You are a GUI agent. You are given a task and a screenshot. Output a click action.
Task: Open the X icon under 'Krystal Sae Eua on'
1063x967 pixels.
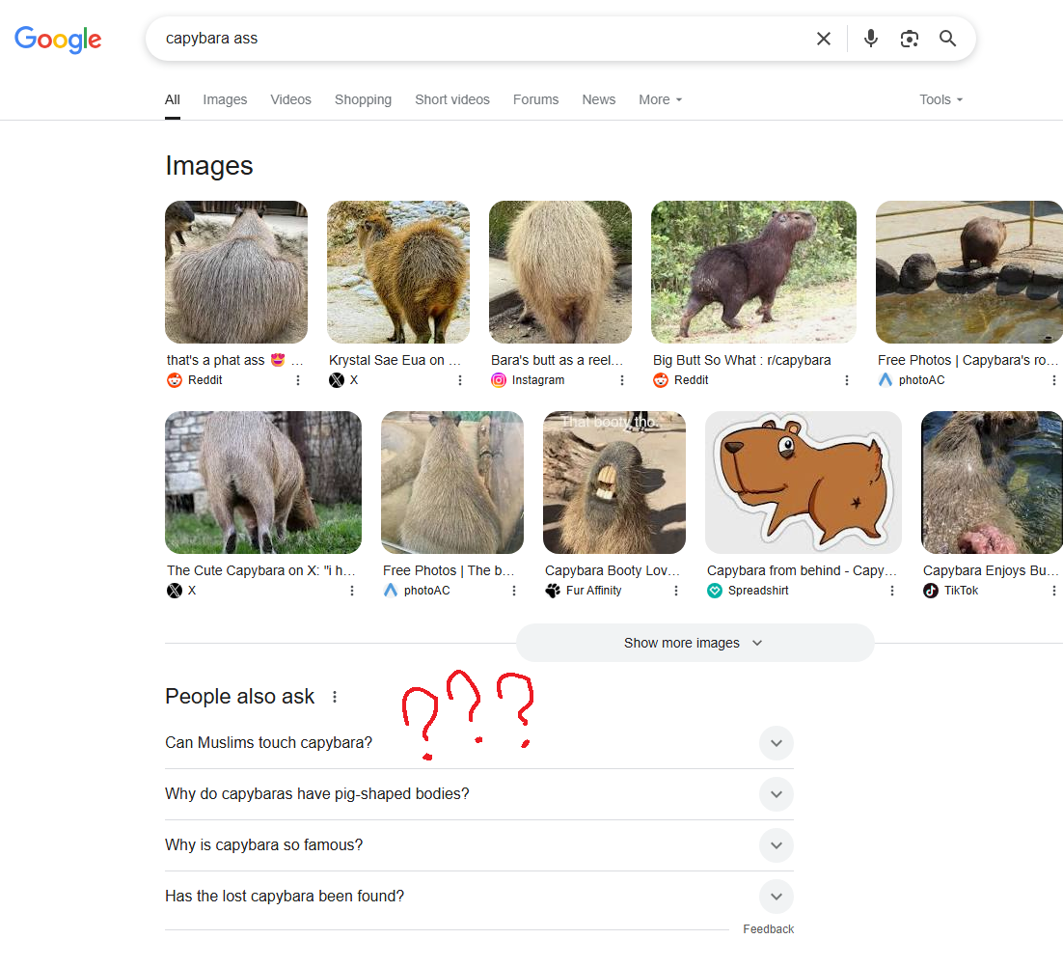pyautogui.click(x=337, y=380)
